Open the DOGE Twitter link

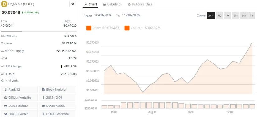19,114
